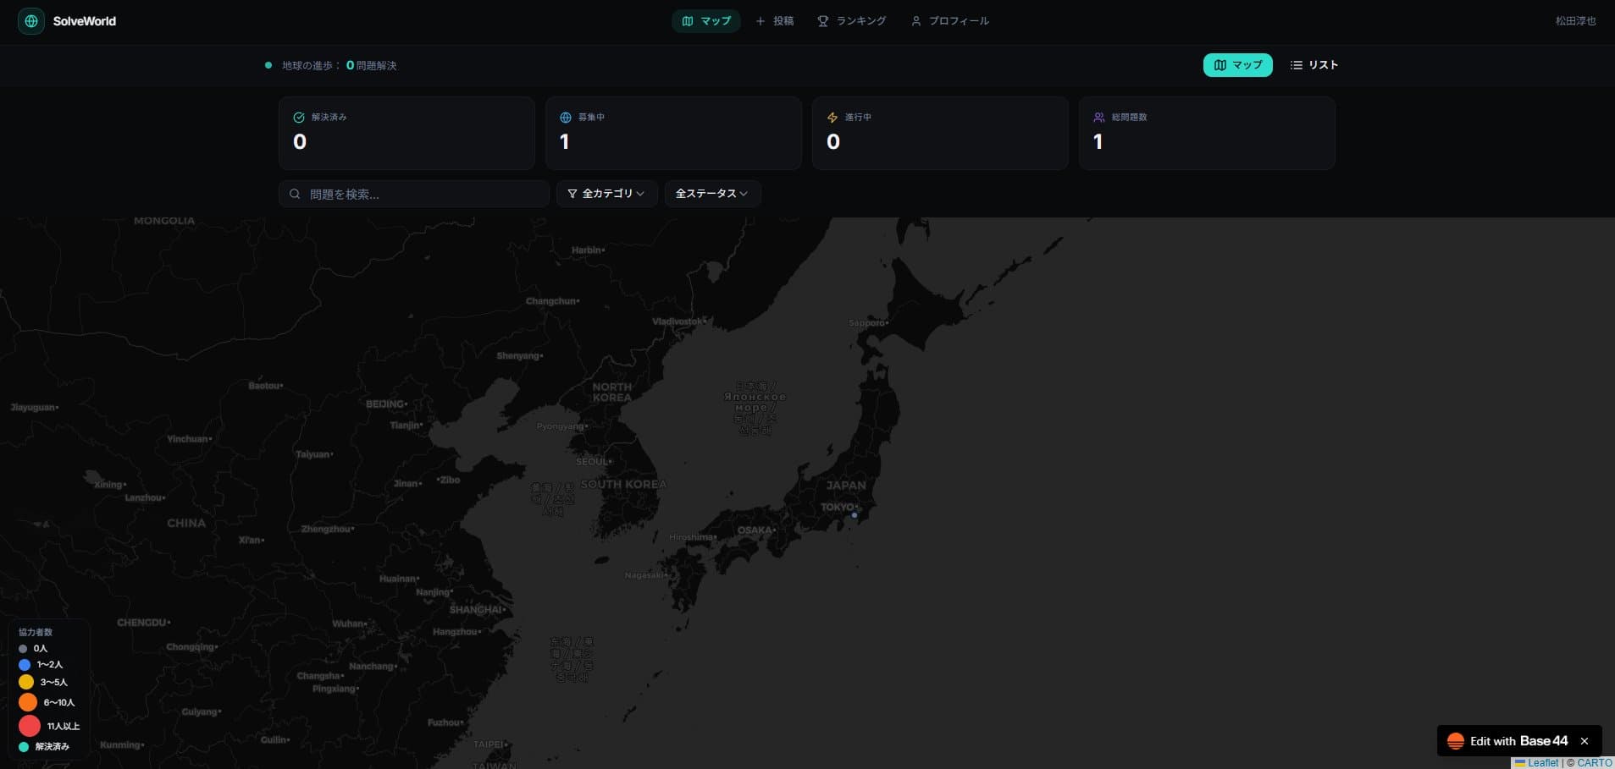
Task: Open the プロフィール page
Action: click(949, 21)
